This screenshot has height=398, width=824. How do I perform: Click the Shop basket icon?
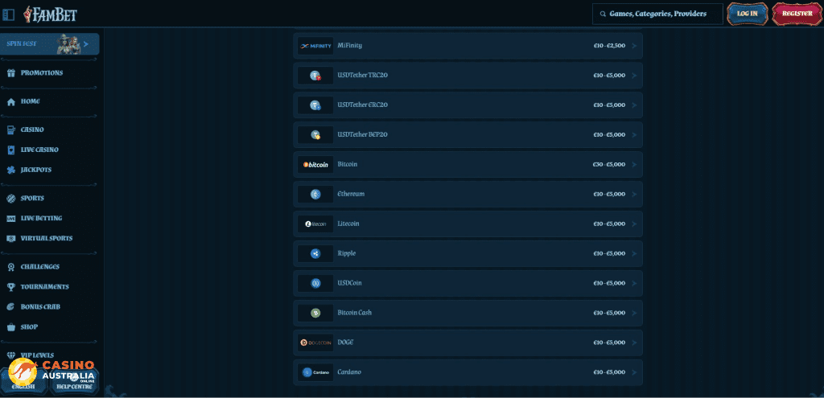(x=10, y=327)
